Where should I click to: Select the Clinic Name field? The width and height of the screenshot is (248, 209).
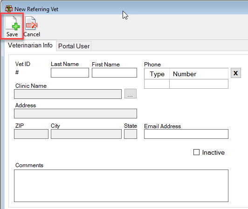click(68, 94)
